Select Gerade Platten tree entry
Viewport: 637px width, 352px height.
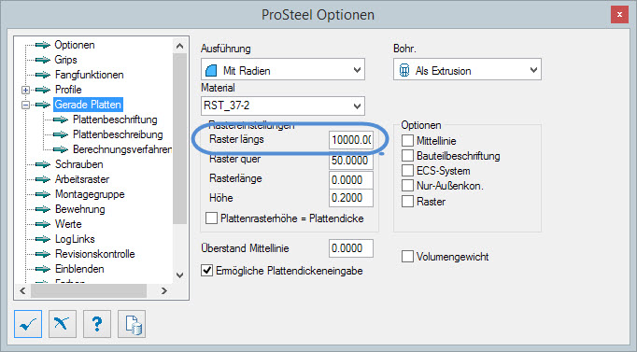pos(88,105)
